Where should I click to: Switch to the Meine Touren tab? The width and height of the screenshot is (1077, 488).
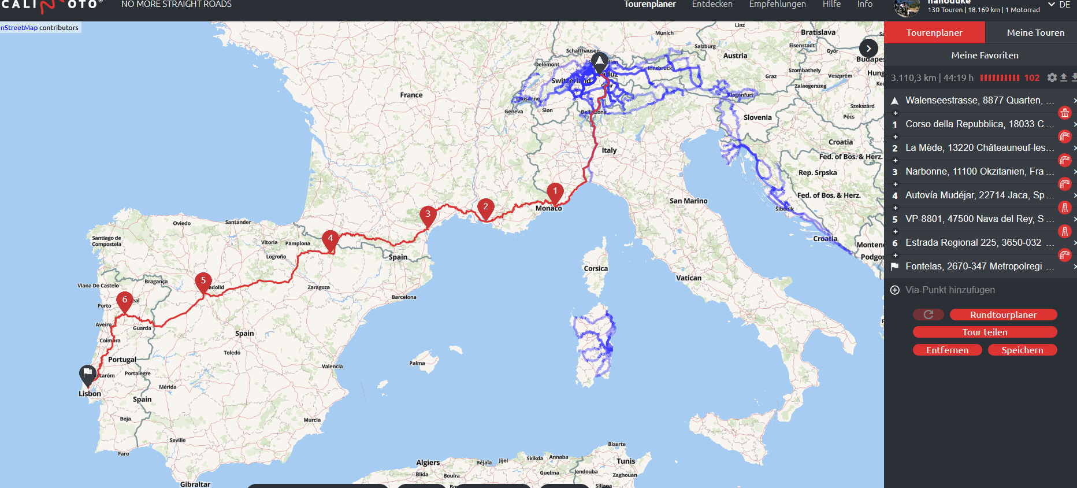[1035, 33]
